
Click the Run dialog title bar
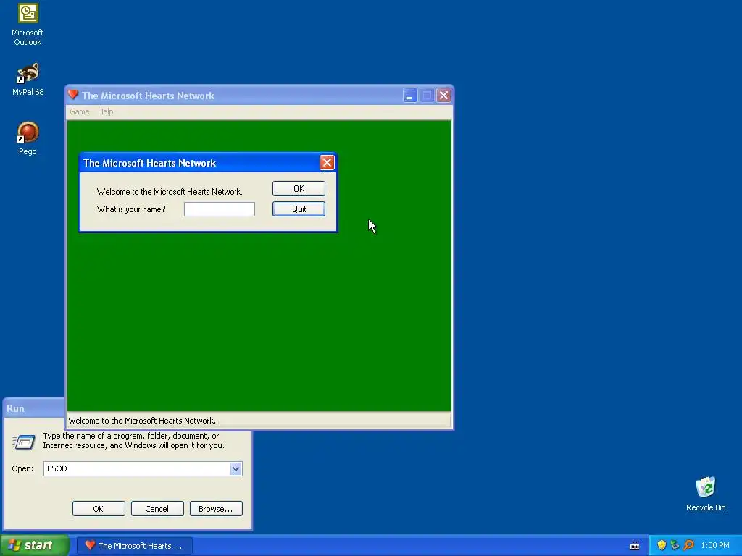(x=33, y=408)
